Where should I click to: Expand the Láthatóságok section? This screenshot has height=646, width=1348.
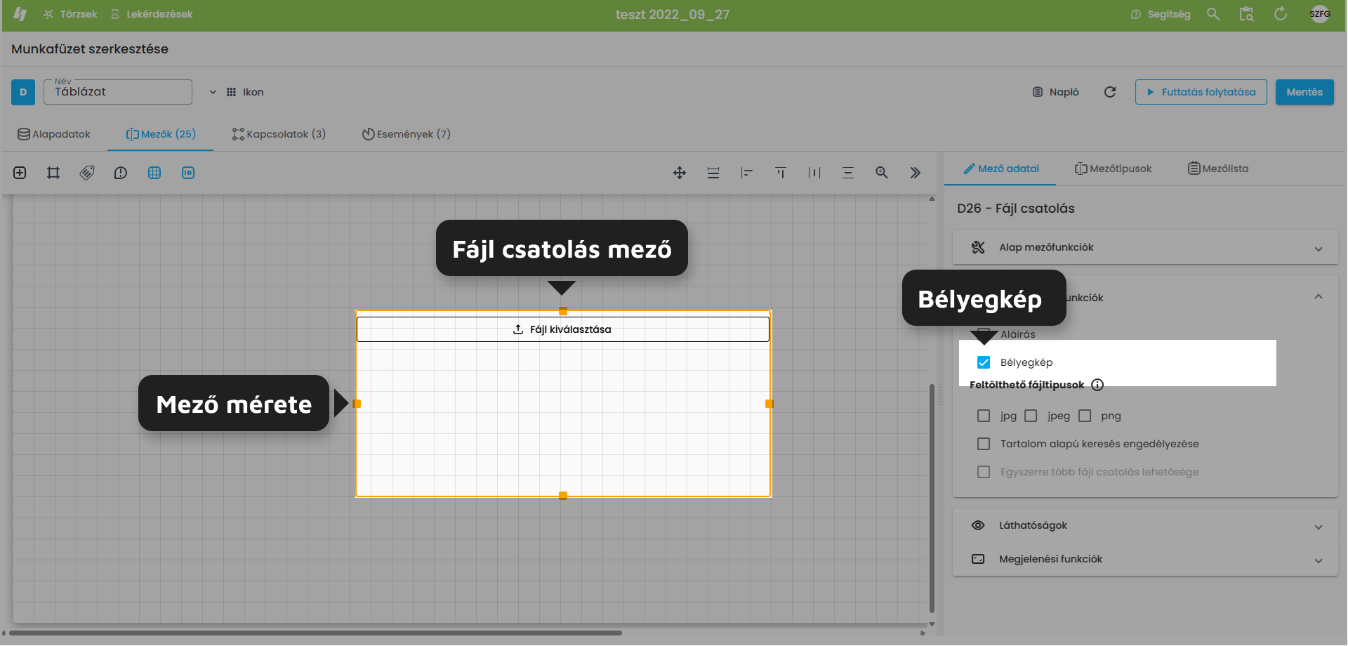pos(1145,525)
